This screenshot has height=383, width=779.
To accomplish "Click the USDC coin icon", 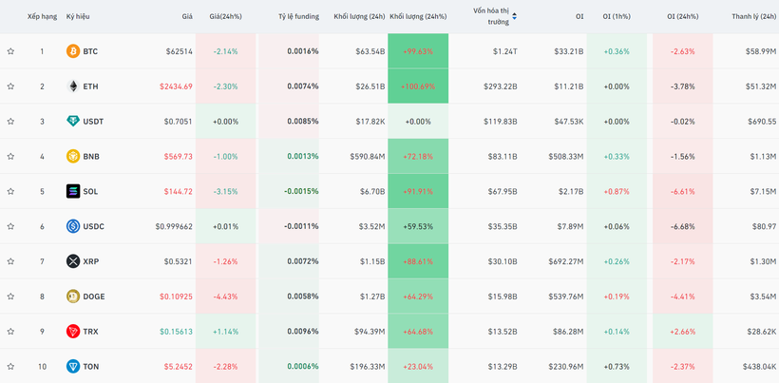I will (x=73, y=226).
